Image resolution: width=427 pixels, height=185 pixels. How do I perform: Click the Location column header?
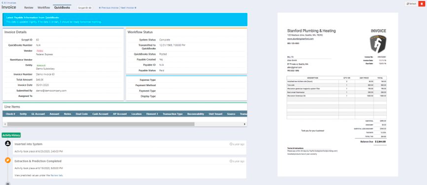pos(137,114)
